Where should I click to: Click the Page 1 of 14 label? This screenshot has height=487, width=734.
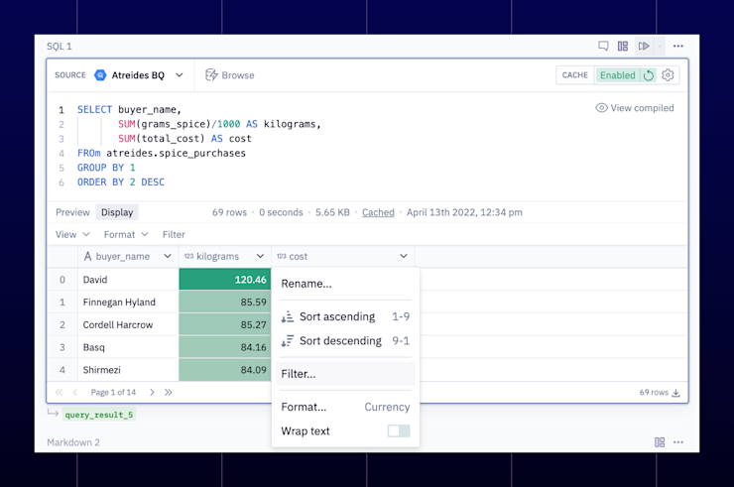[113, 392]
